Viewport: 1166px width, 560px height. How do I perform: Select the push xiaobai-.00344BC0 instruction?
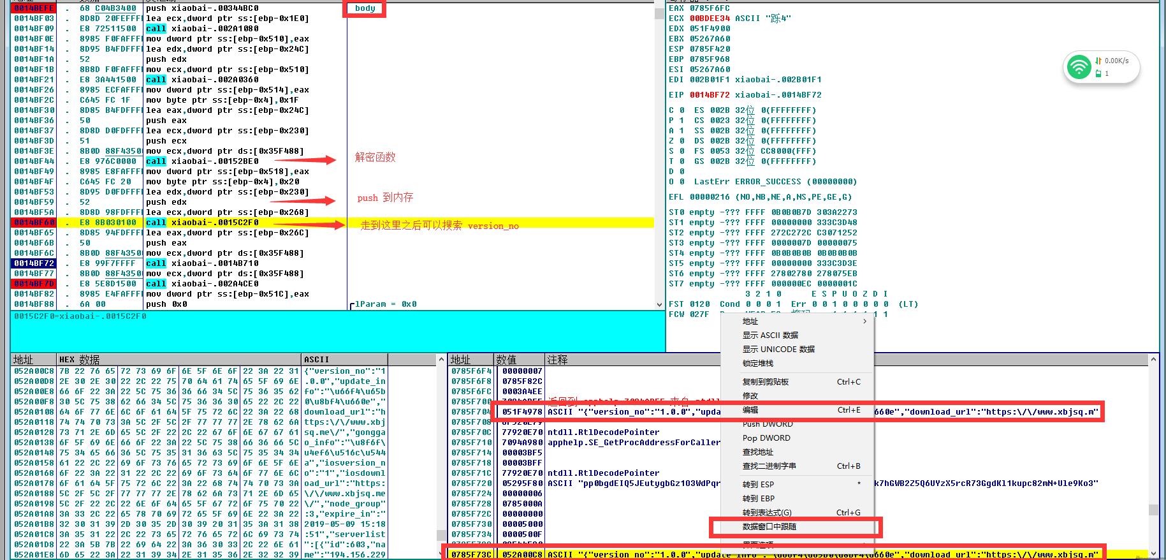point(202,8)
